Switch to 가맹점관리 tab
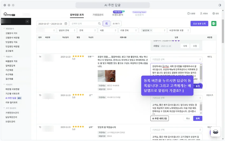225x141 pixels. pyautogui.click(x=98, y=15)
